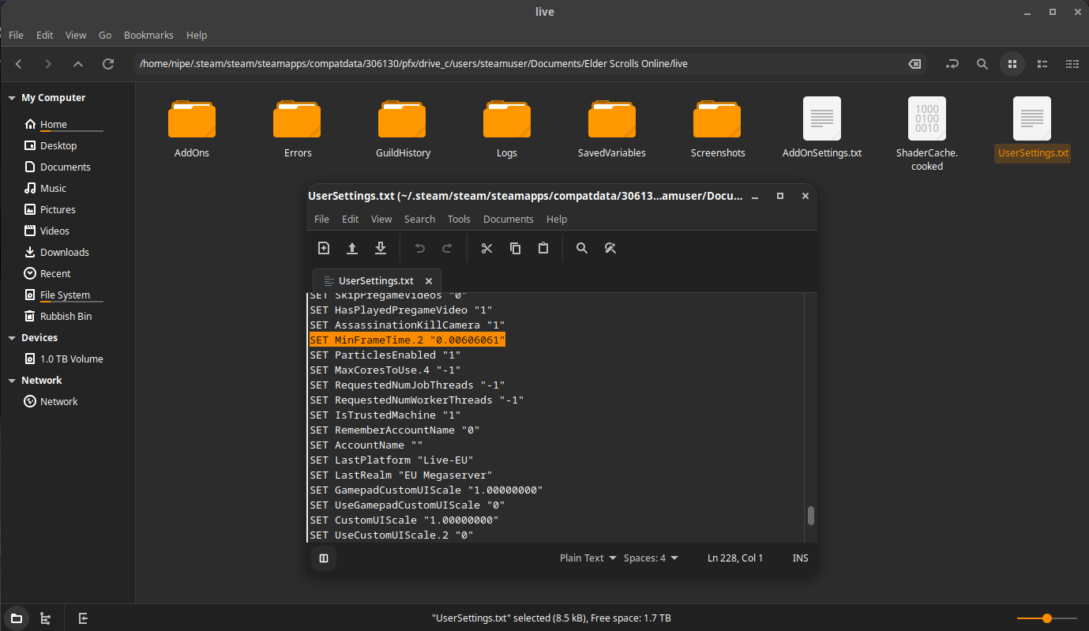
Task: Open Find in text editor toolbar
Action: (582, 248)
